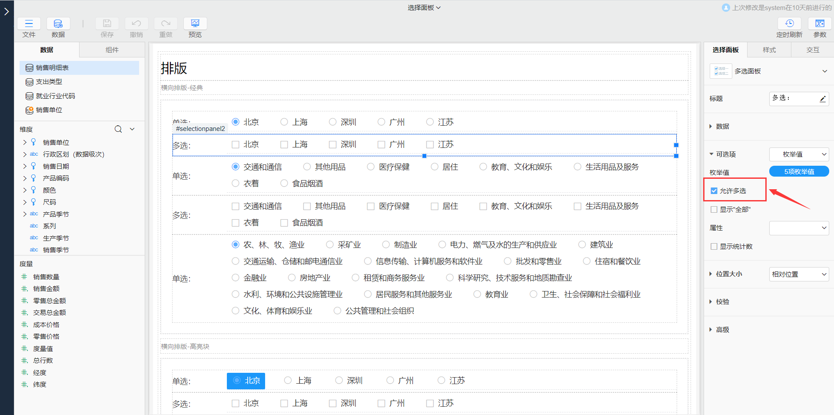Select the 支出类型 dataset
The width and height of the screenshot is (834, 415).
pyautogui.click(x=49, y=82)
